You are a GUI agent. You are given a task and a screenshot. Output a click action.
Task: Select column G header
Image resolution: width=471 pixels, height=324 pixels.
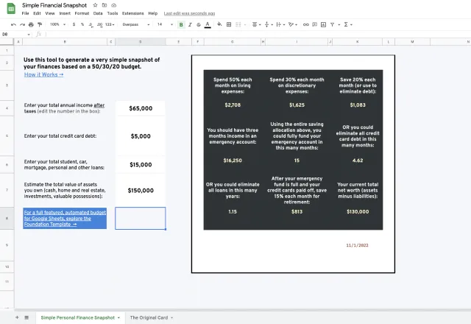click(233, 42)
